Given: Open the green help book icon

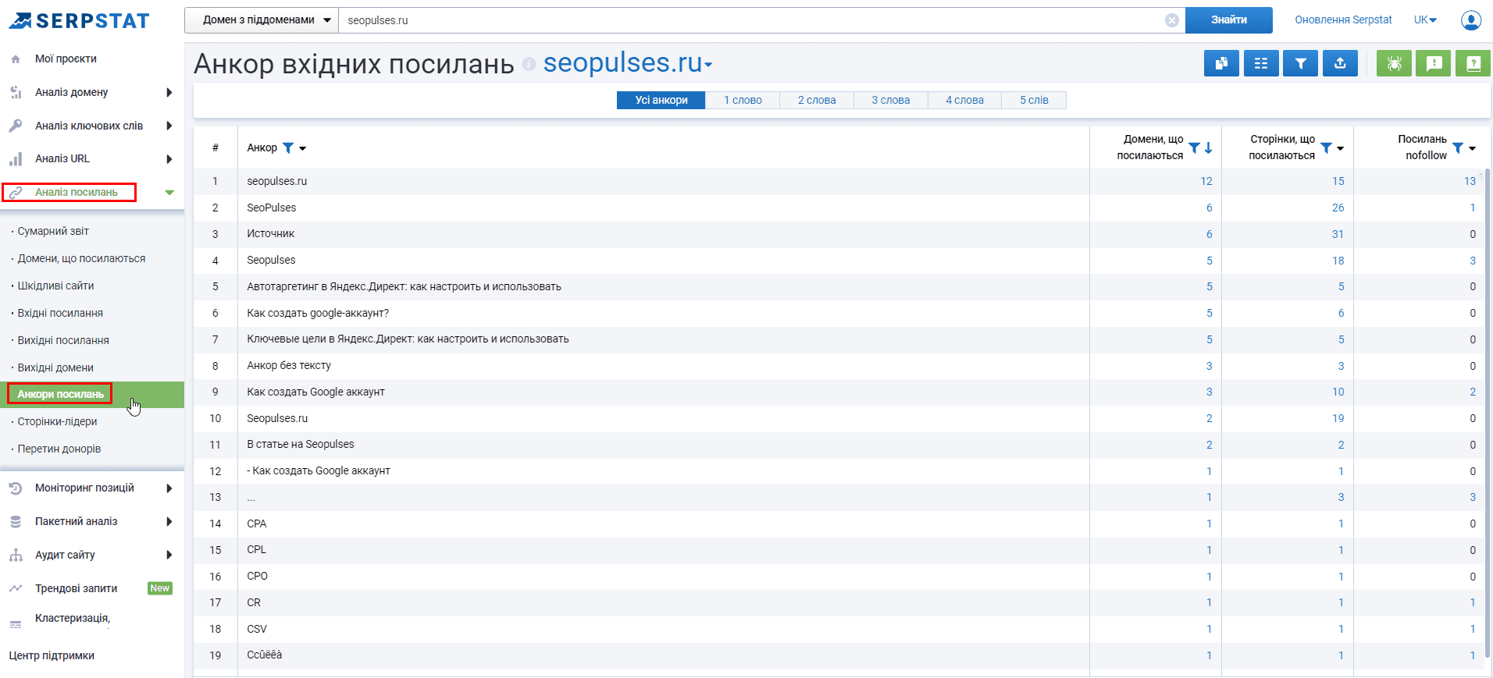Looking at the screenshot, I should click(1473, 63).
